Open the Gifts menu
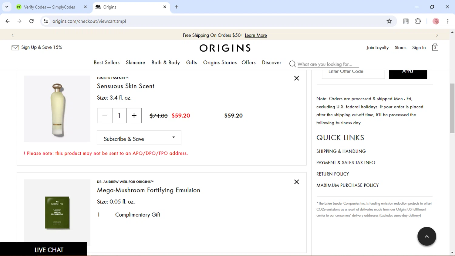The width and height of the screenshot is (455, 256). pos(191,62)
